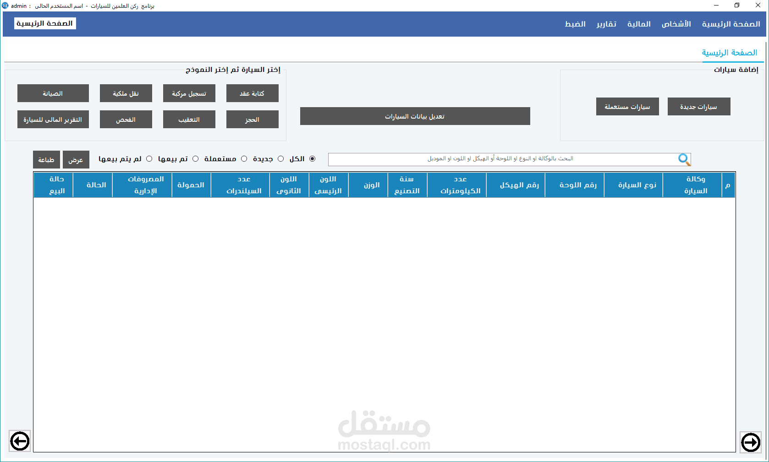The width and height of the screenshot is (769, 462).
Task: Select the الكل filter option
Action: tap(313, 158)
